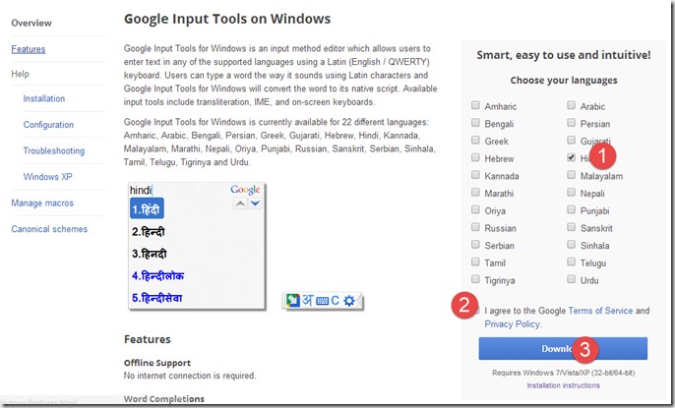The width and height of the screenshot is (675, 408).
Task: Select suggestion 3 in the candidate list
Action: tap(150, 254)
